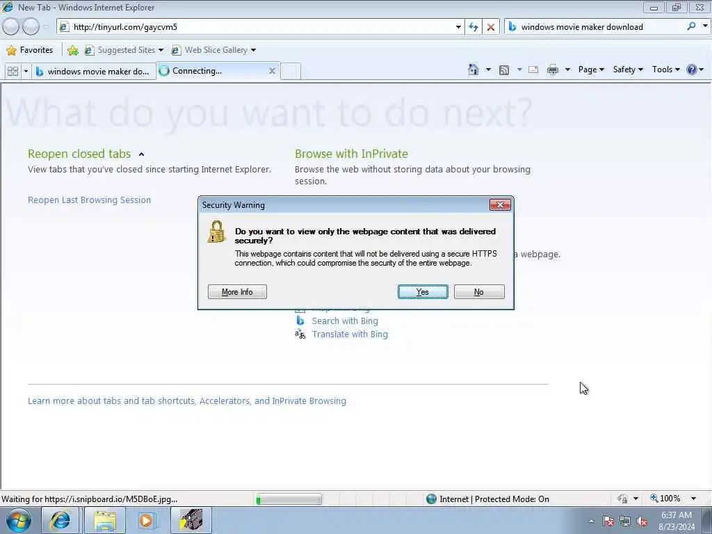The width and height of the screenshot is (712, 534).
Task: Switch to windows movie maker tab
Action: [94, 72]
